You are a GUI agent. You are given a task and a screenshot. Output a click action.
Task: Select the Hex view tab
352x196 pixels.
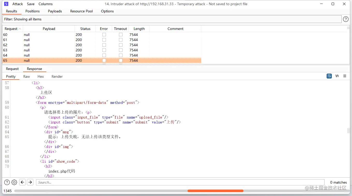tap(41, 76)
